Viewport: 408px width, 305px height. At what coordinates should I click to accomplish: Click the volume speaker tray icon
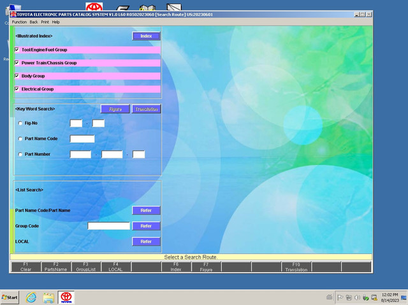tap(357, 297)
